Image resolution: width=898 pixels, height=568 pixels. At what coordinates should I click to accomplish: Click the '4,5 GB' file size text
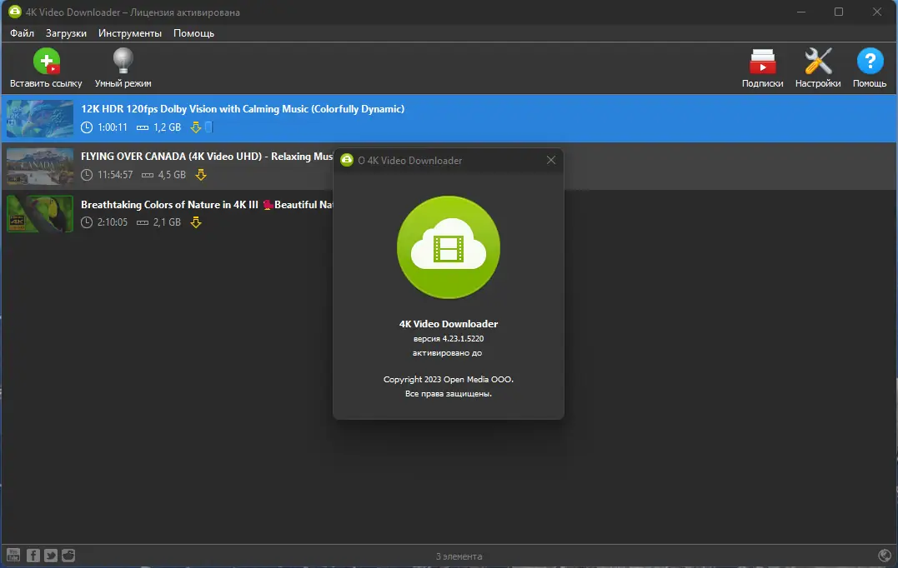172,174
